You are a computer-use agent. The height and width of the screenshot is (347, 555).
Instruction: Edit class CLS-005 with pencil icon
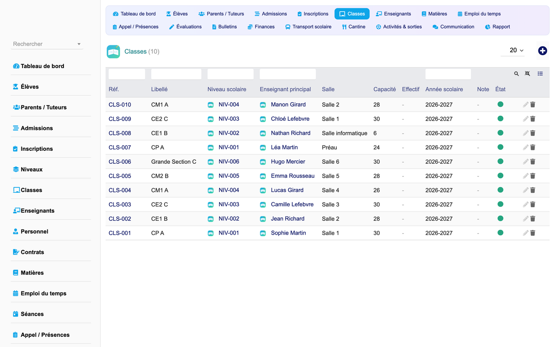coord(525,176)
